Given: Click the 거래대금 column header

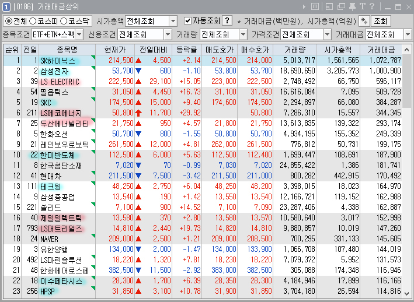Looking at the screenshot, I should click(x=381, y=50).
